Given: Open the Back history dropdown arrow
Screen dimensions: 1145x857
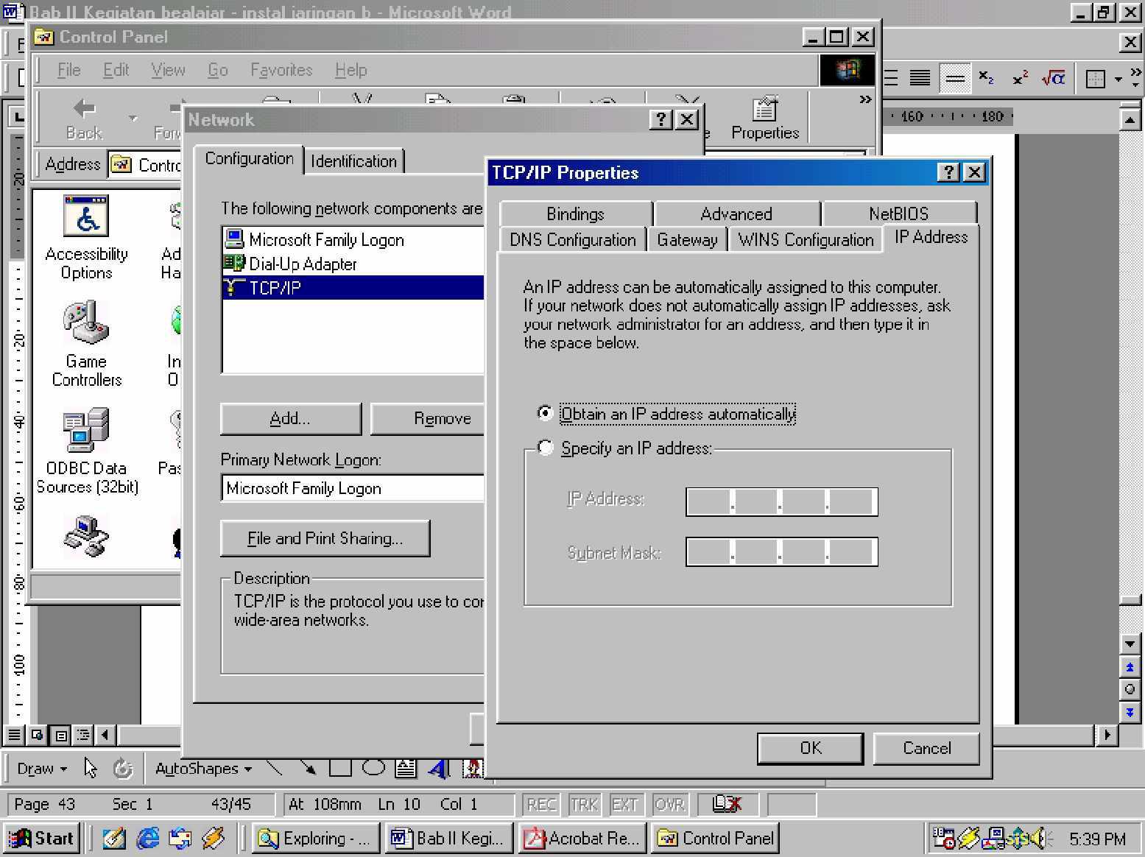Looking at the screenshot, I should (x=133, y=118).
